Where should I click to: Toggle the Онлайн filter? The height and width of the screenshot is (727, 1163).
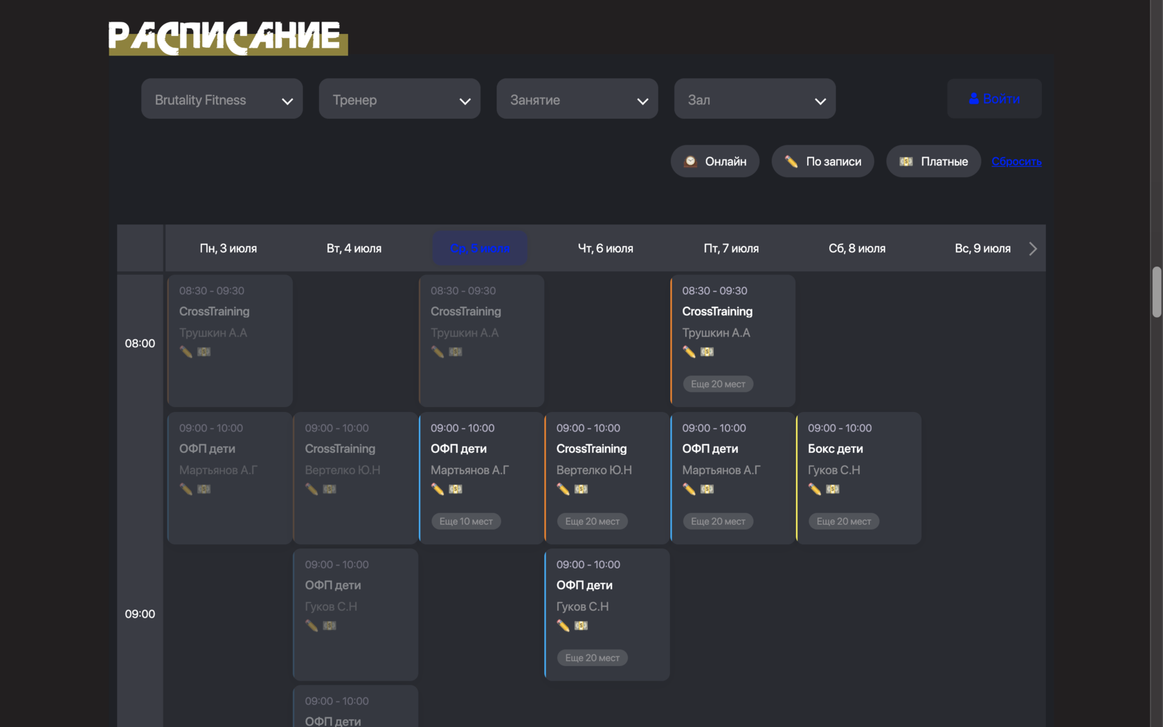715,161
